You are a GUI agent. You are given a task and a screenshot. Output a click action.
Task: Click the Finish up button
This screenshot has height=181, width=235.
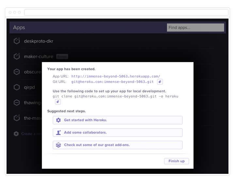(176, 161)
